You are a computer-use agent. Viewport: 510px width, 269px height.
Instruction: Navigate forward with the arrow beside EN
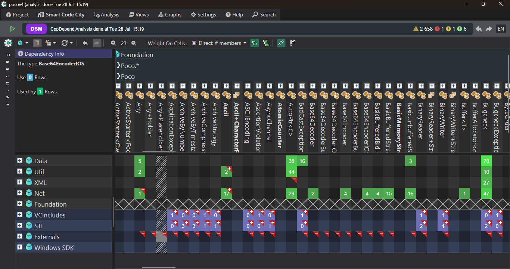(x=489, y=29)
